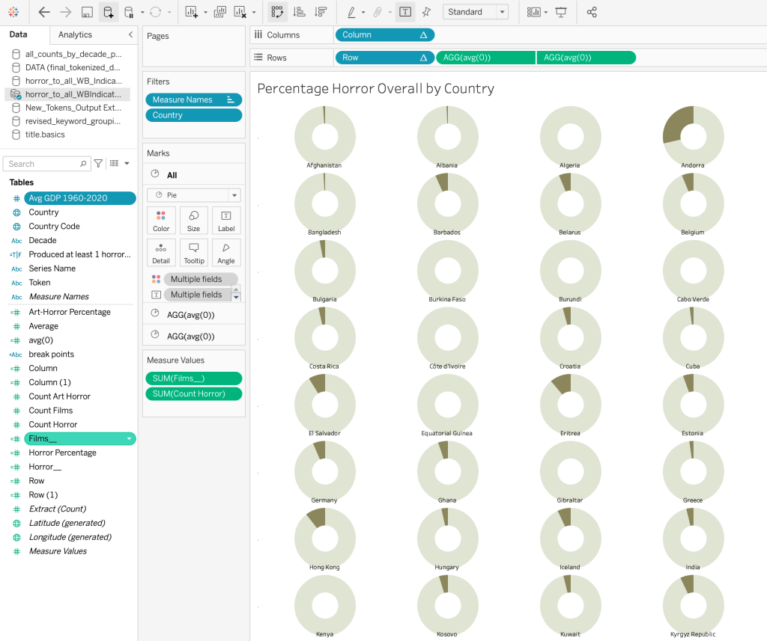
Task: Toggle the show mark labels button
Action: 404,12
